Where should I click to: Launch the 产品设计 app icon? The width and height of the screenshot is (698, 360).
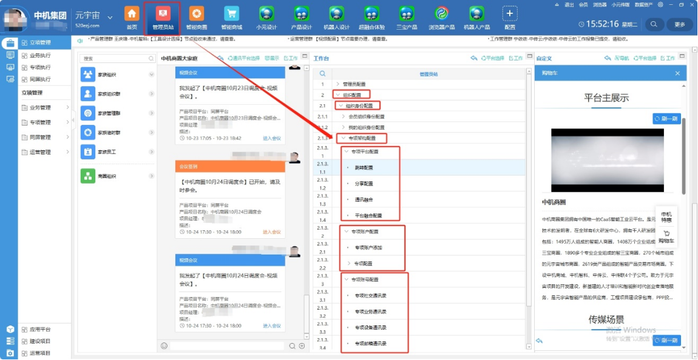302,14
